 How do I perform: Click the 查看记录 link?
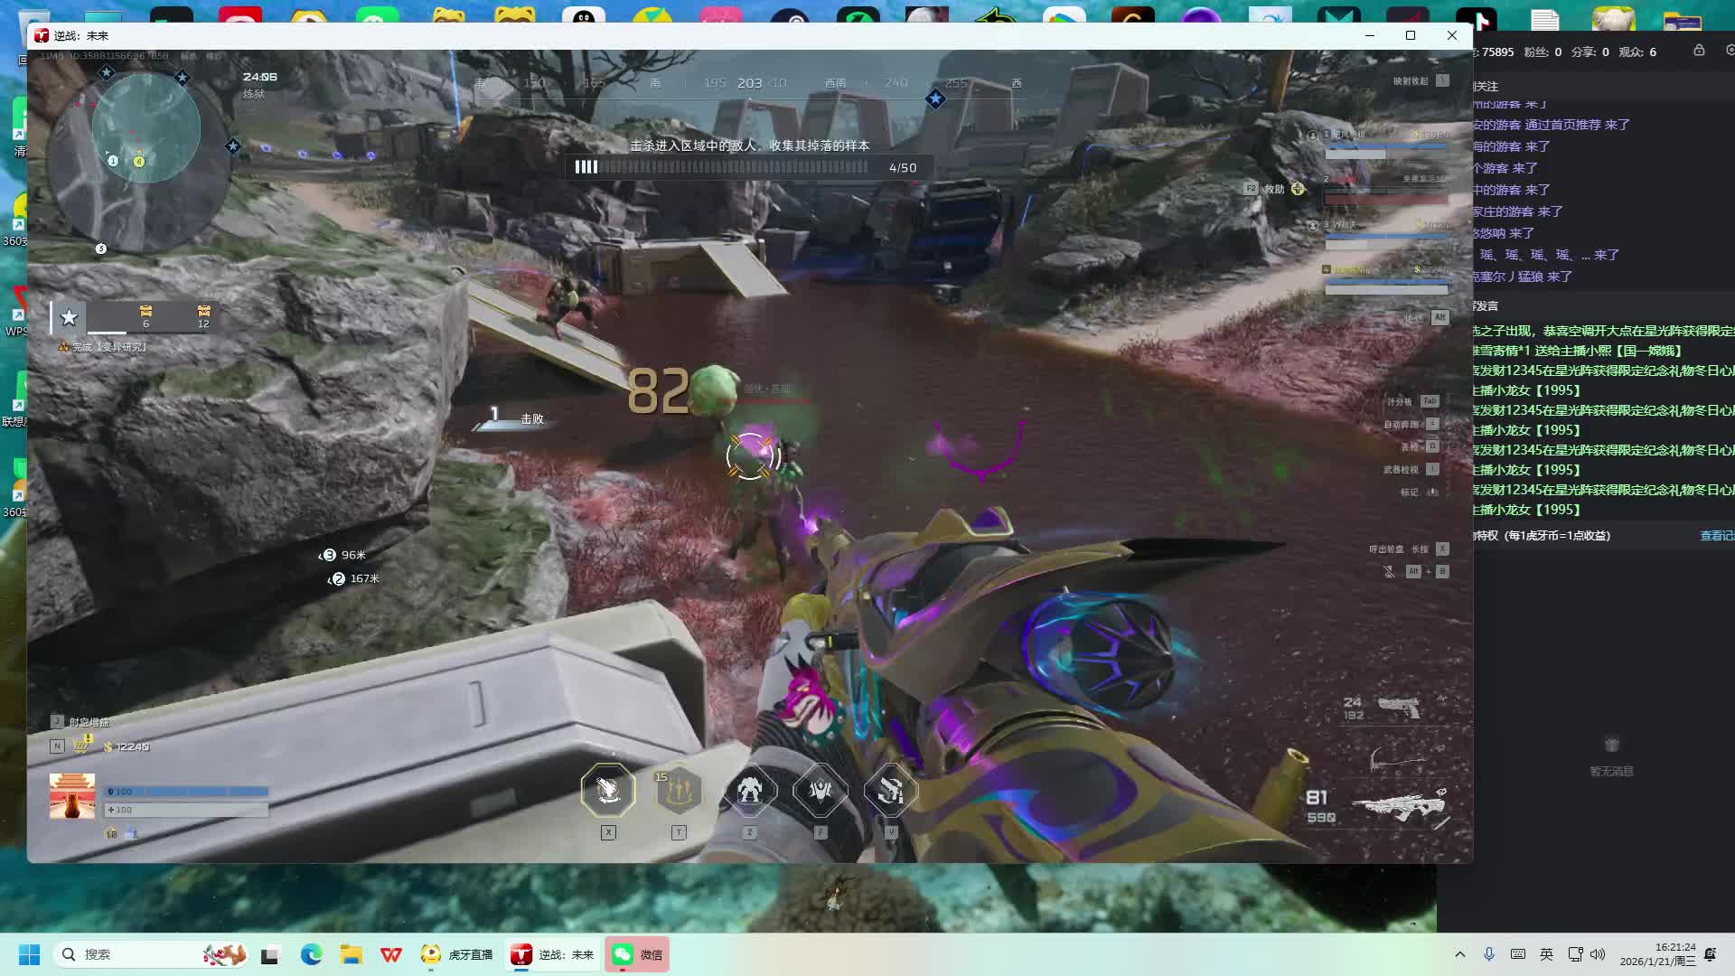point(1716,536)
